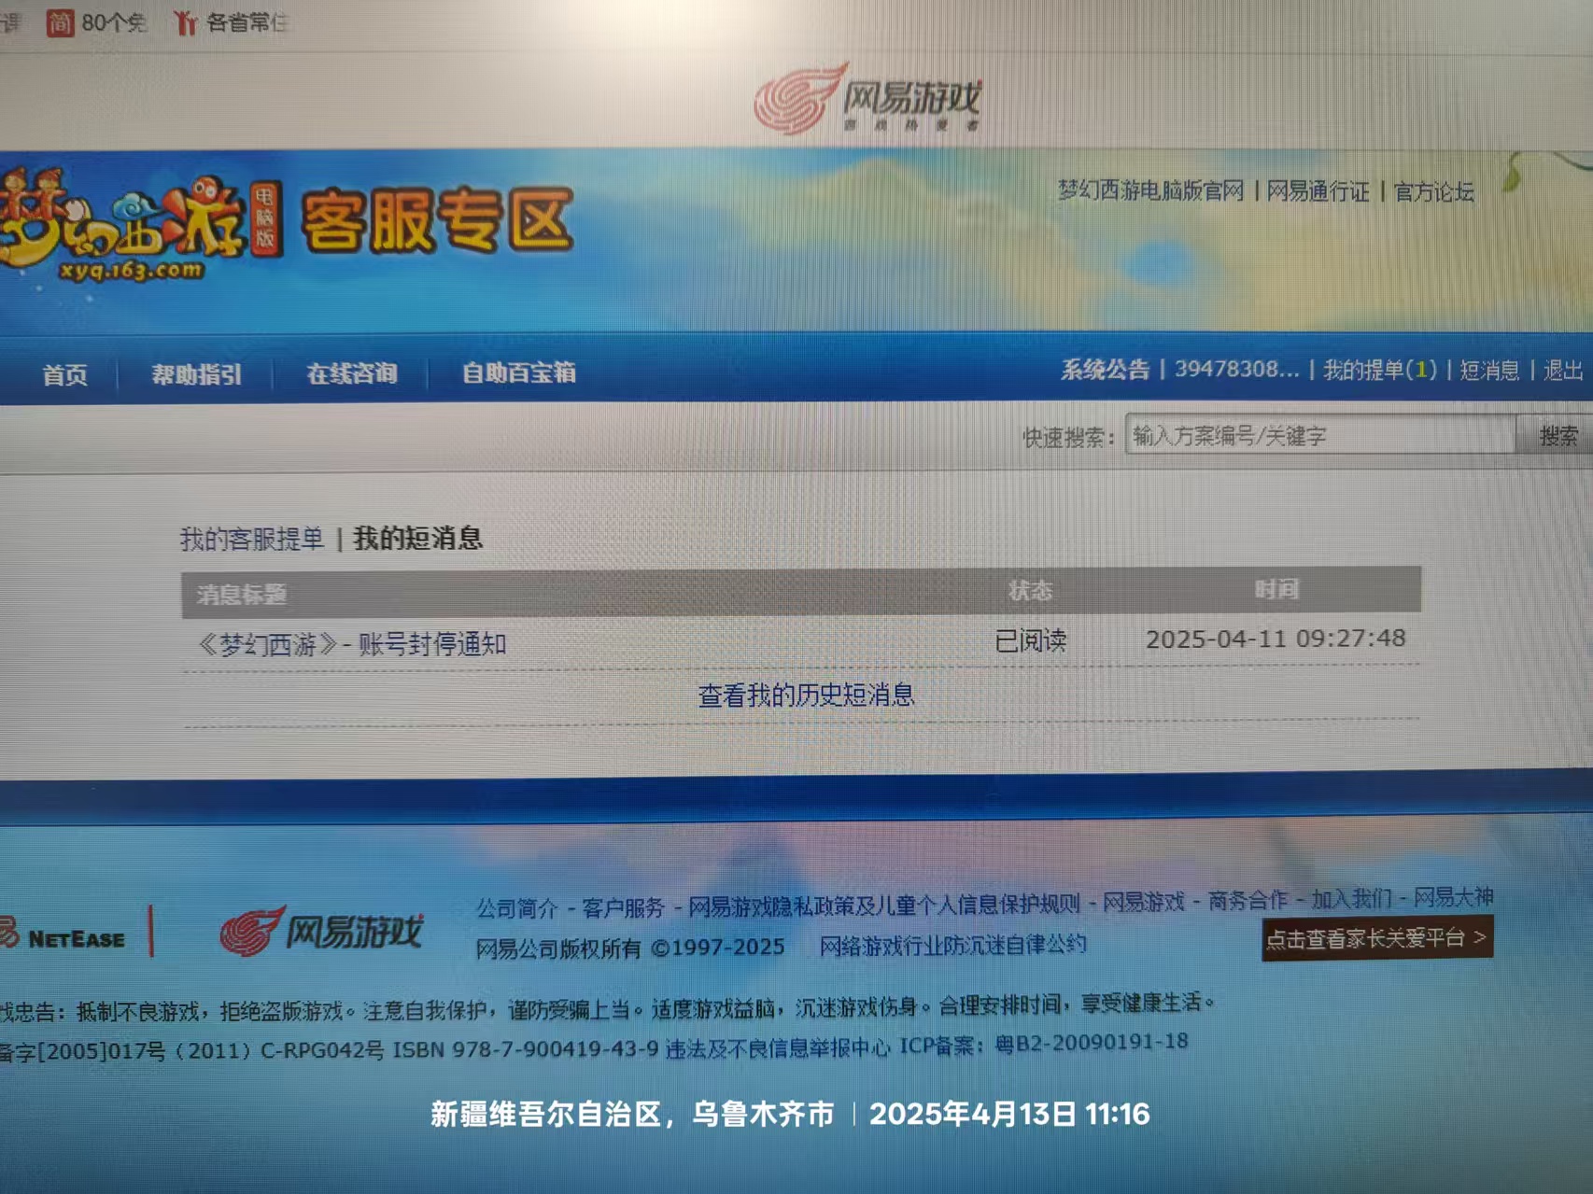Click 点击查看家长关爱平台 button
This screenshot has width=1593, height=1194.
[1377, 938]
